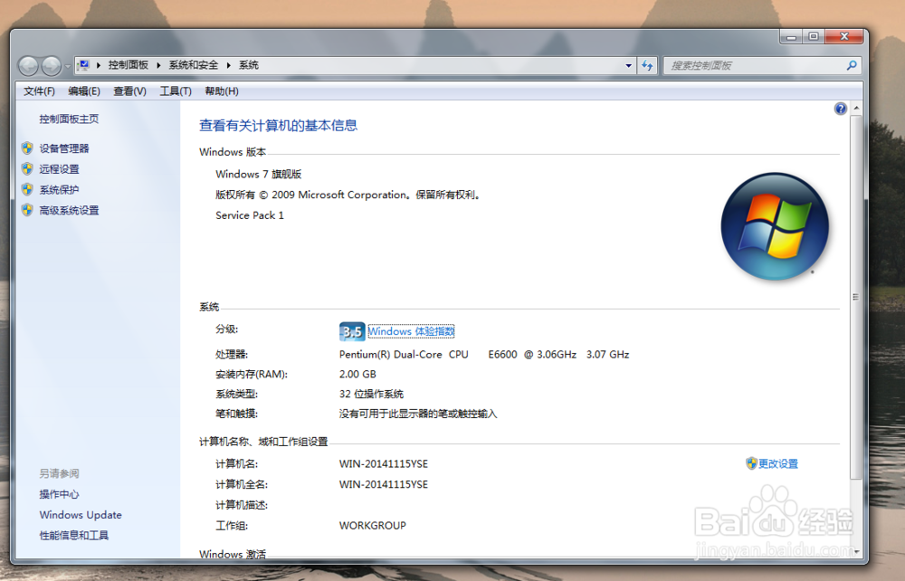
Task: Click the blue help question mark icon
Action: click(x=841, y=109)
